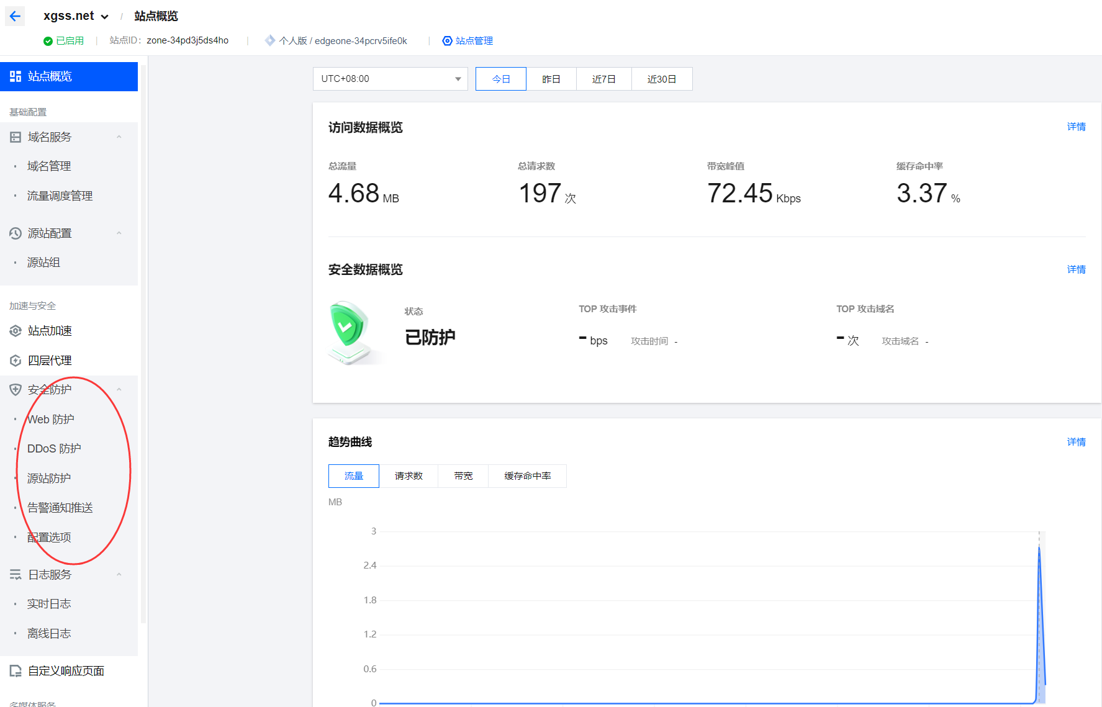Click the 已启用 status label
The width and height of the screenshot is (1102, 707).
pos(70,41)
